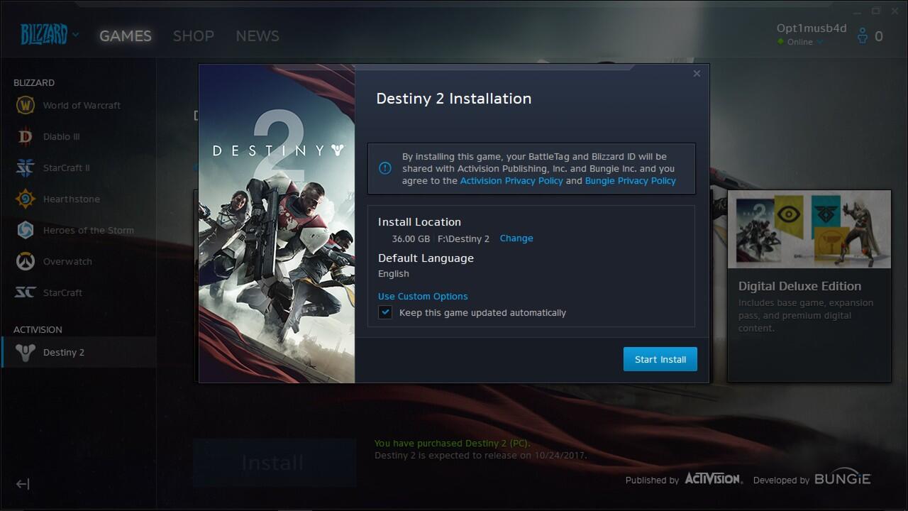This screenshot has height=511, width=908.
Task: Collapse the sidebar with the arrow icon
Action: click(x=23, y=484)
